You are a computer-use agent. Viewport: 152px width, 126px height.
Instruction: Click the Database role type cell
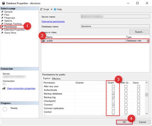point(134,41)
